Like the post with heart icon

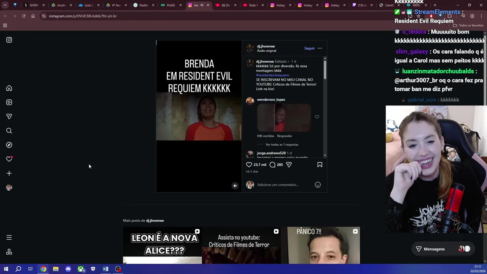point(249,165)
